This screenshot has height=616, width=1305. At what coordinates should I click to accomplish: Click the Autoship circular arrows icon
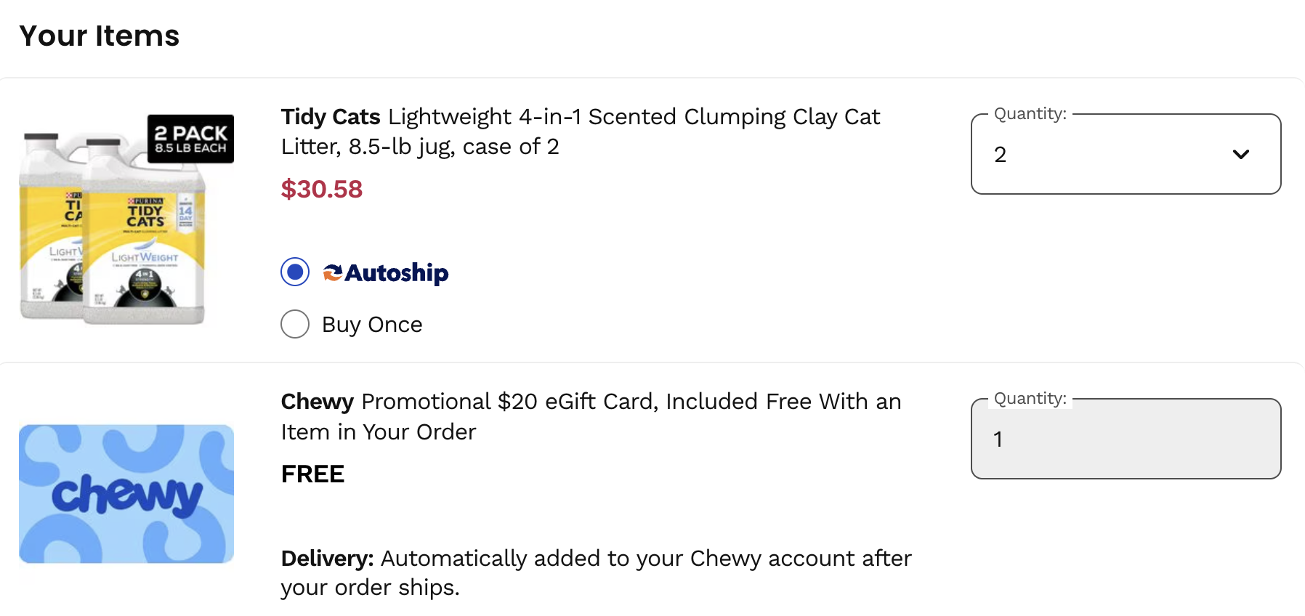[x=332, y=272]
